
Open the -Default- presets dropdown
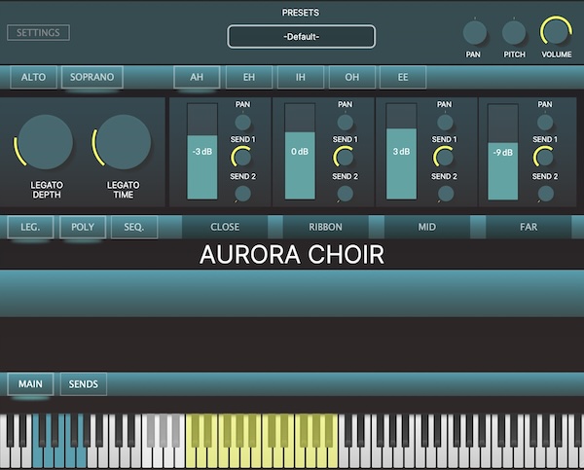[302, 37]
